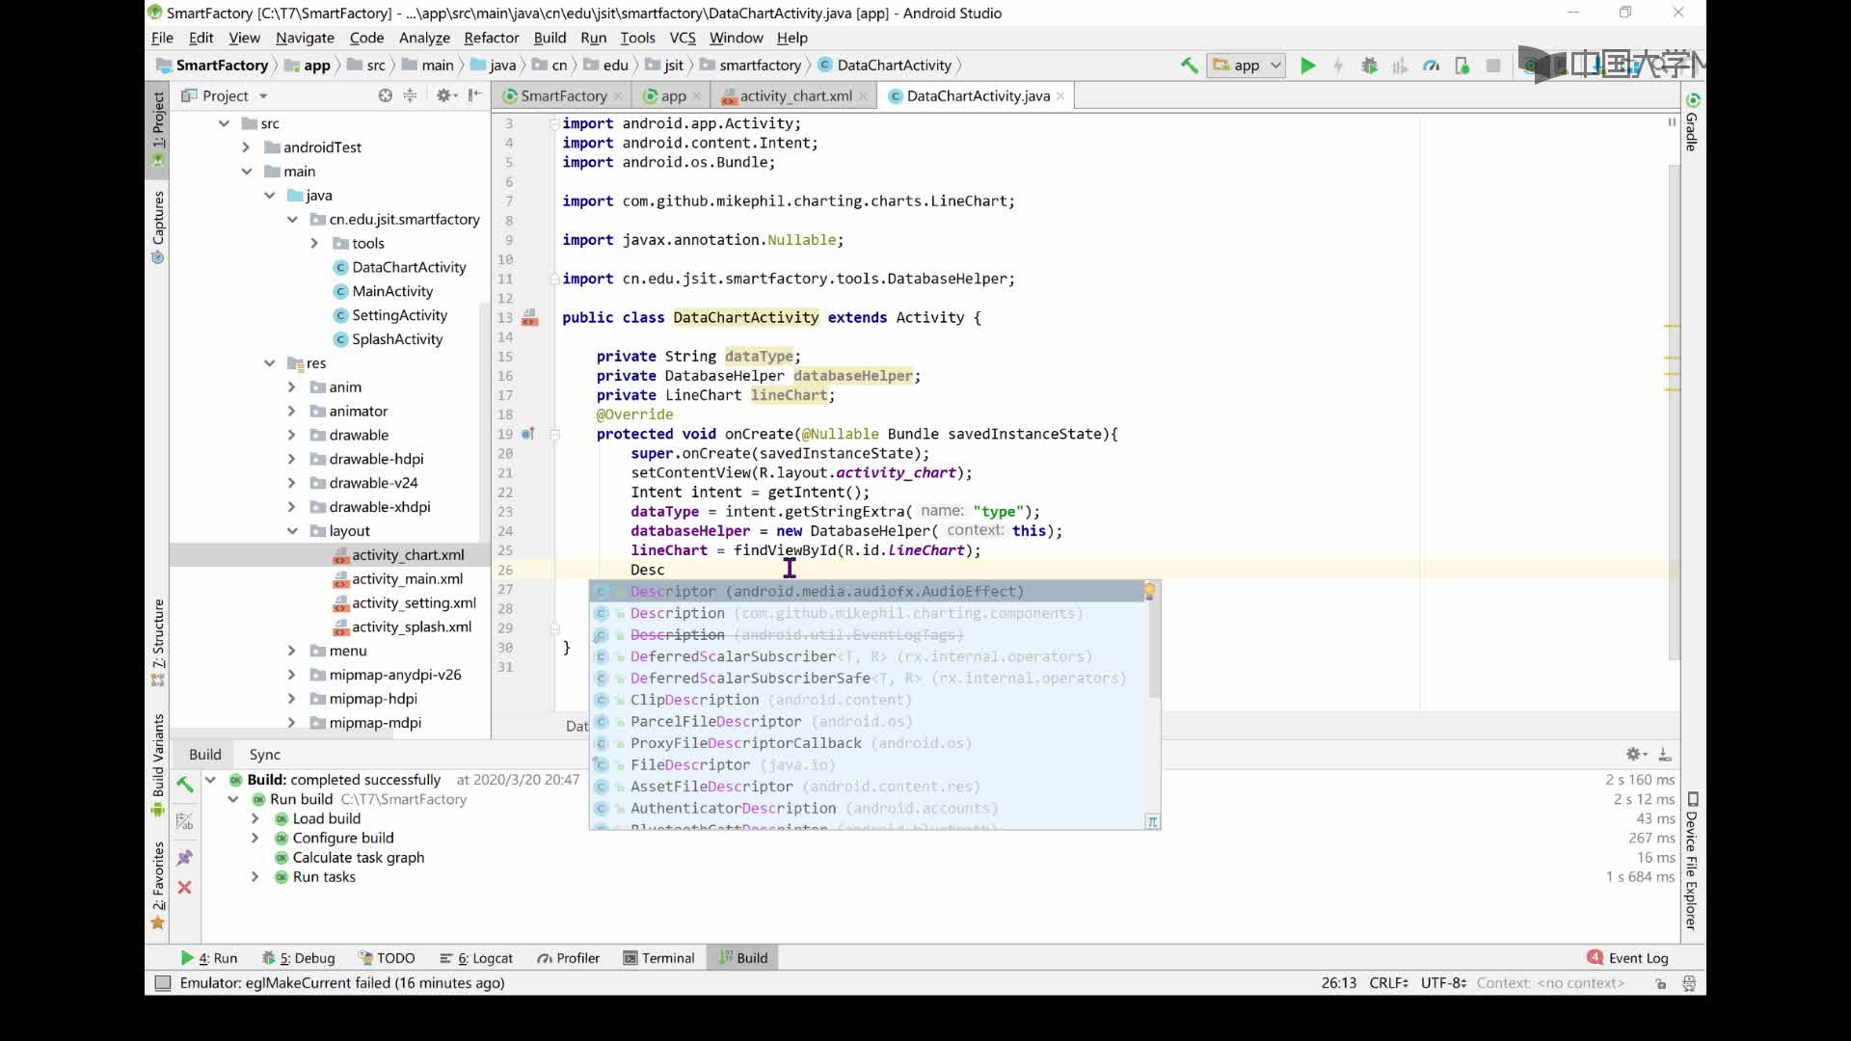Screen dimensions: 1851x1041
Task: Click the toggle view icon in Build panel
Action: pyautogui.click(x=184, y=821)
